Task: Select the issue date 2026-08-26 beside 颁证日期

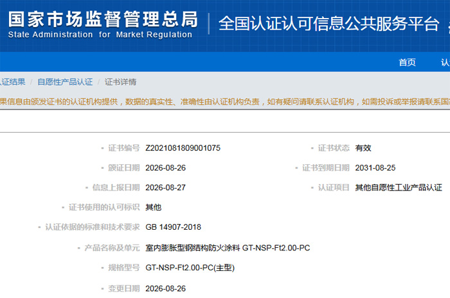Action: click(166, 168)
